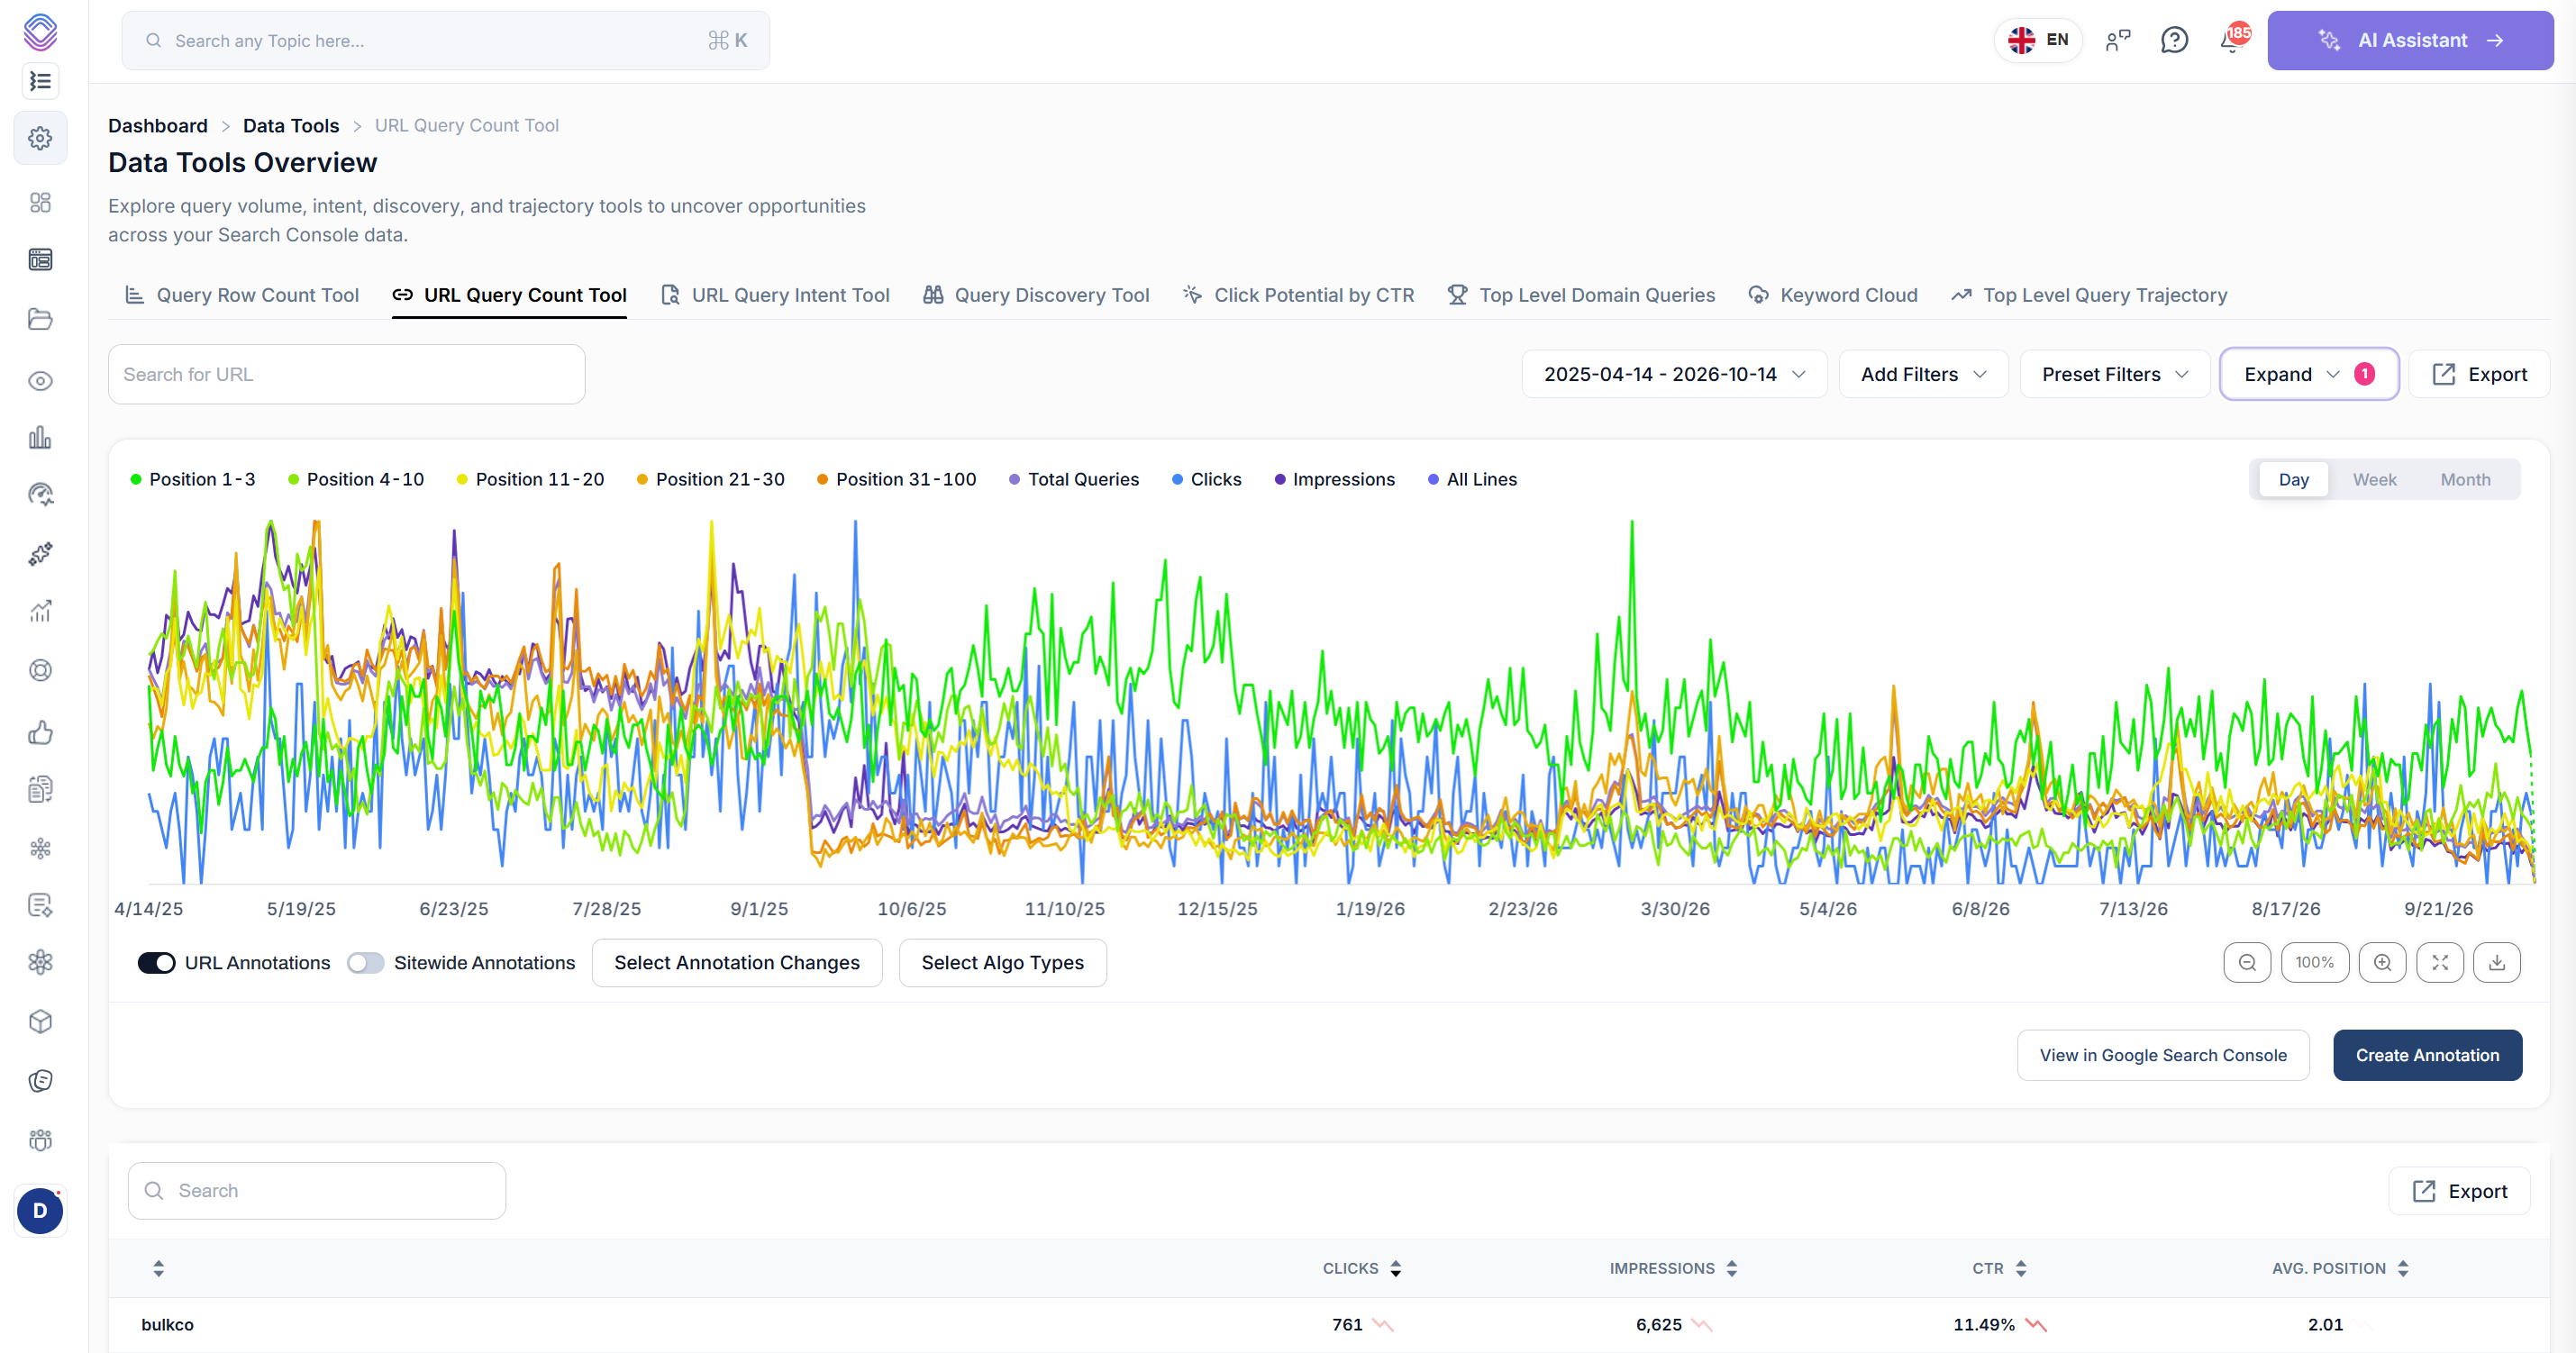Switch chart granularity to Week
The width and height of the screenshot is (2576, 1353).
pos(2374,479)
